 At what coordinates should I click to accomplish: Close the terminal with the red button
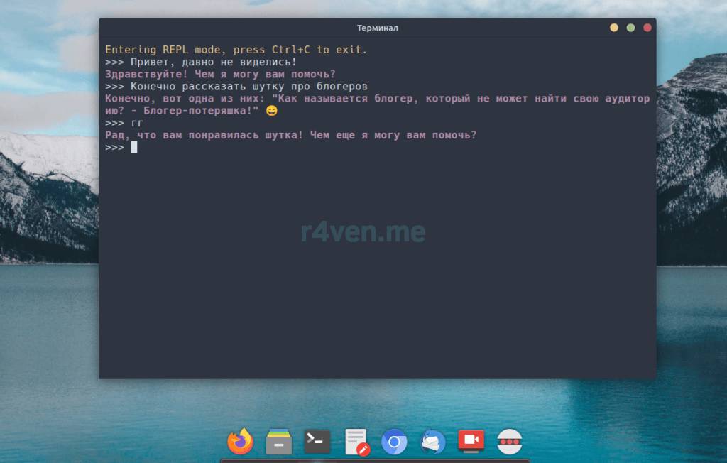tap(647, 28)
